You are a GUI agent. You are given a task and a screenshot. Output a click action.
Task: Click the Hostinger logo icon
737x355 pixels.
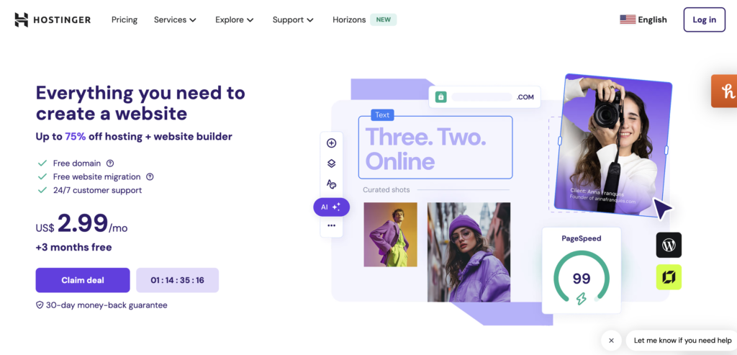point(21,19)
